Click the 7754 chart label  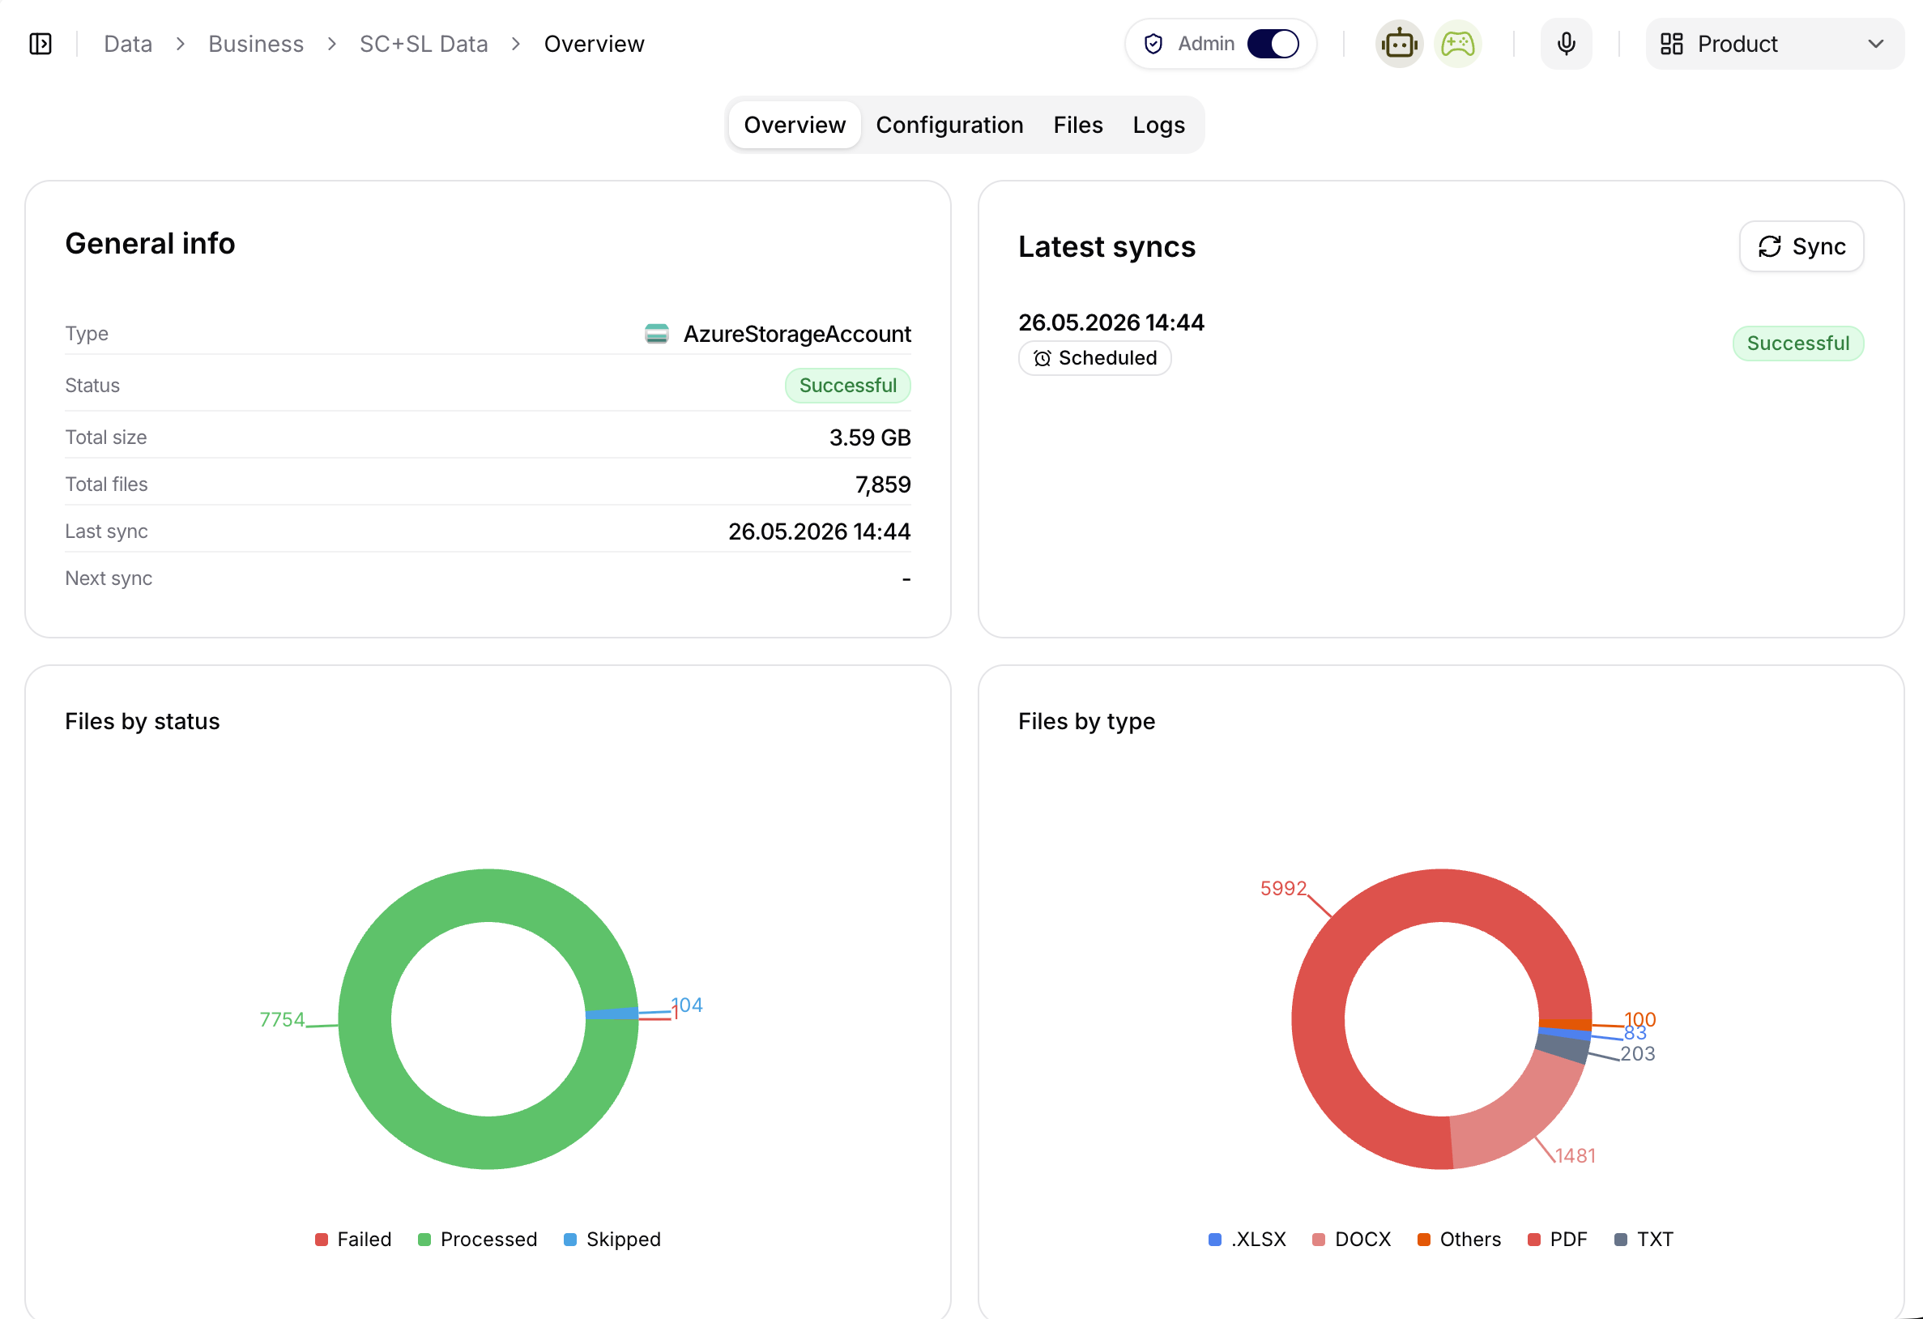click(x=281, y=1019)
